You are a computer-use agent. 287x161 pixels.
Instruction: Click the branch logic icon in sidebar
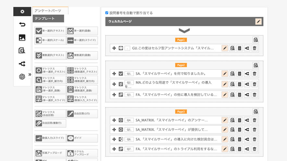point(22,64)
